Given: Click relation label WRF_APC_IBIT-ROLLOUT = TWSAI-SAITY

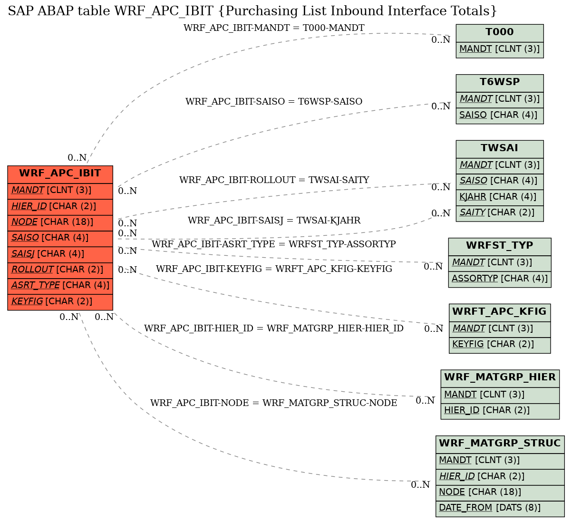Looking at the screenshot, I should [x=274, y=180].
